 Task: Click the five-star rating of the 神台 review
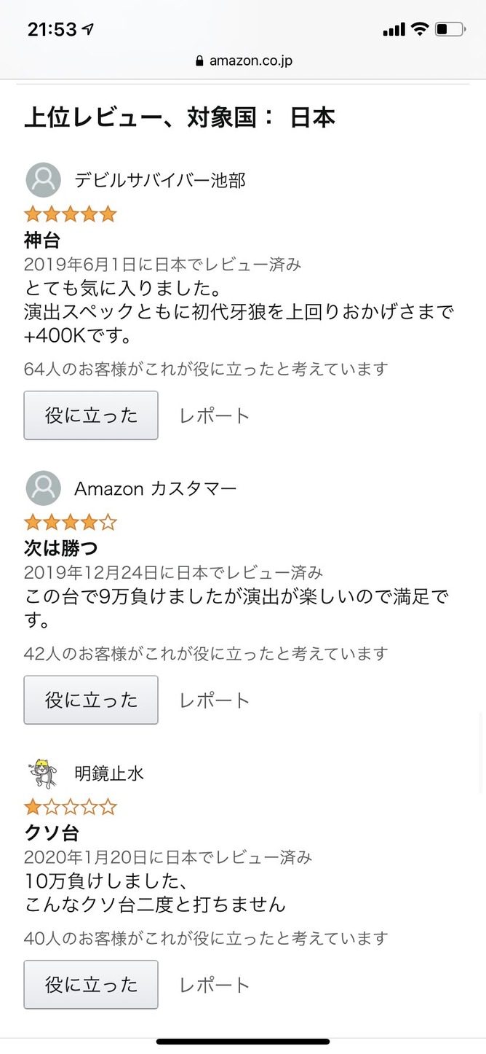point(70,214)
